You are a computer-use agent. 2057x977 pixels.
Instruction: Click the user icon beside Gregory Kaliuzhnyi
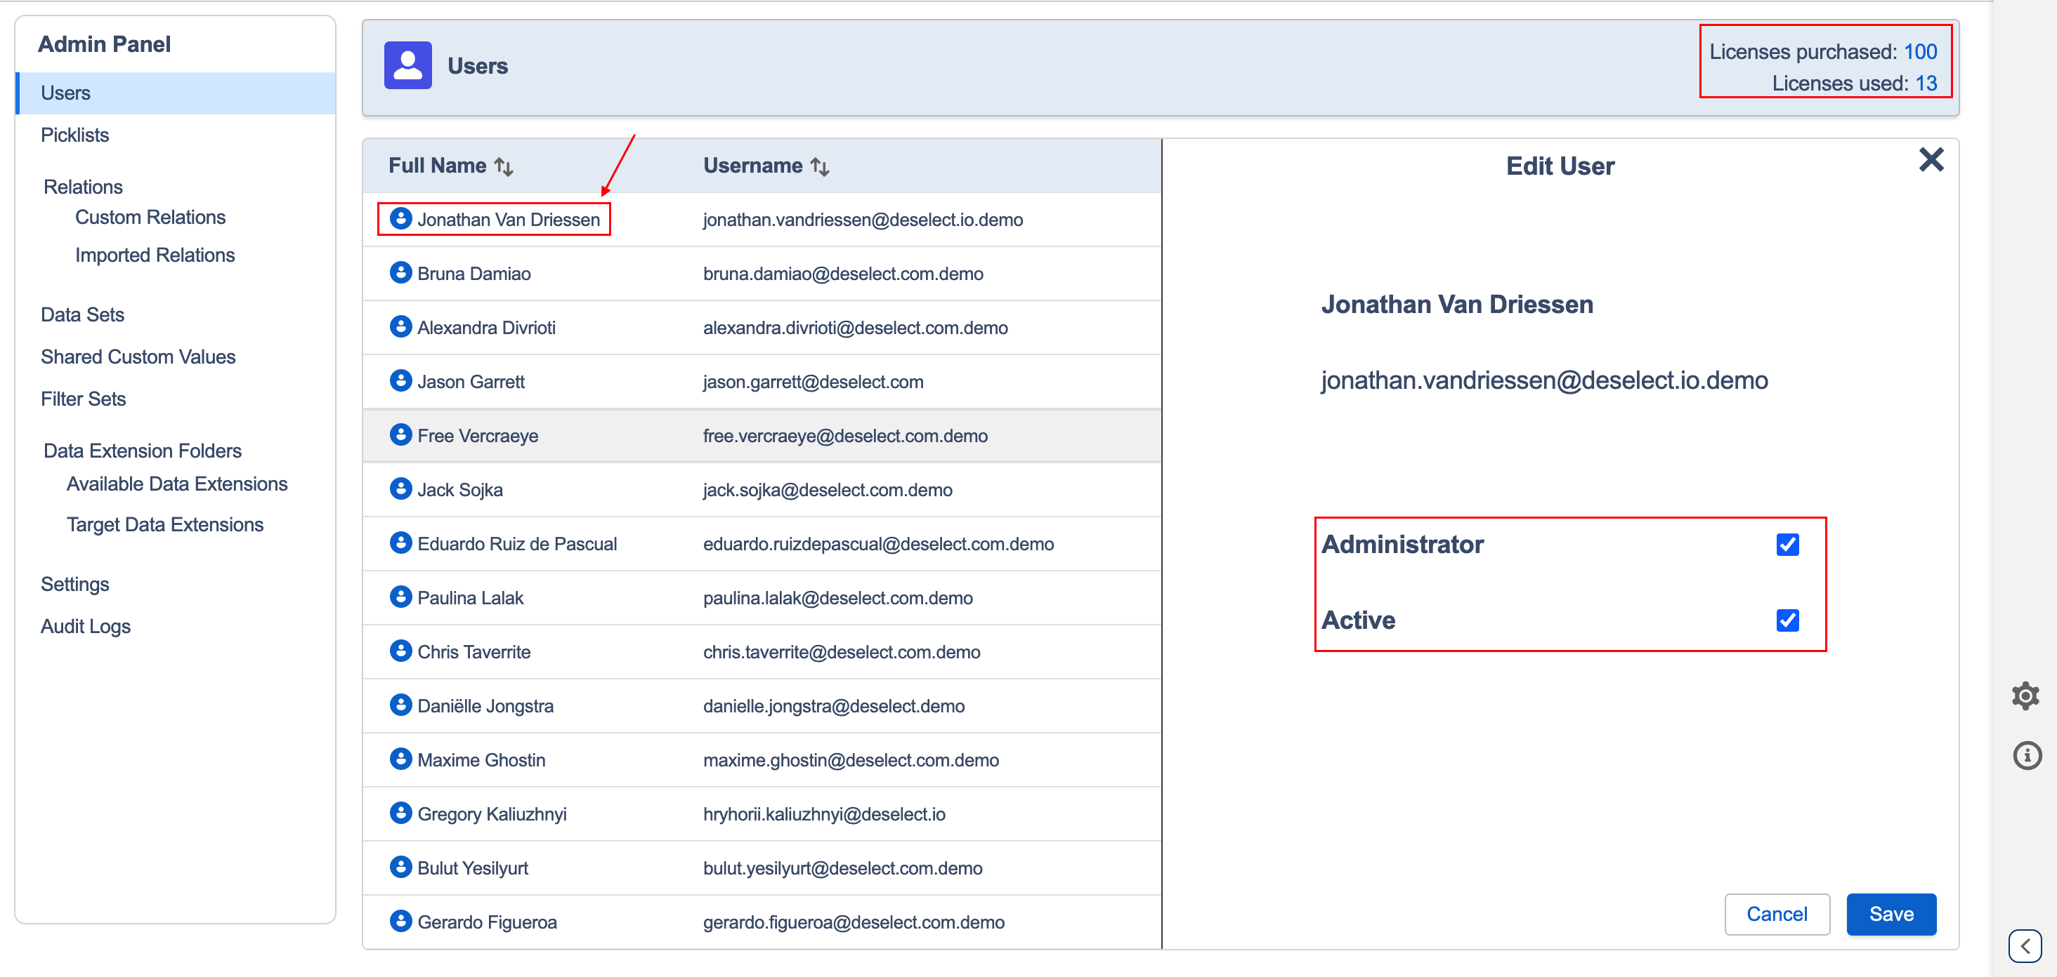[x=400, y=813]
